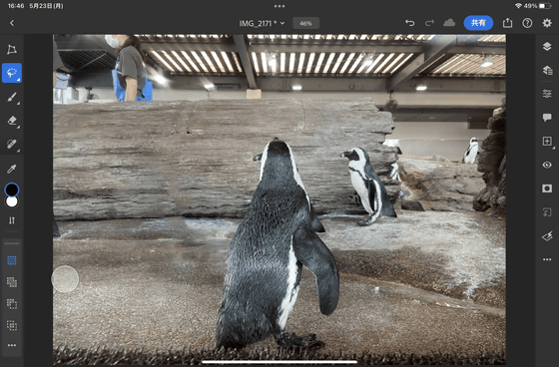Open the 46% zoom level field
The width and height of the screenshot is (559, 367).
(305, 23)
